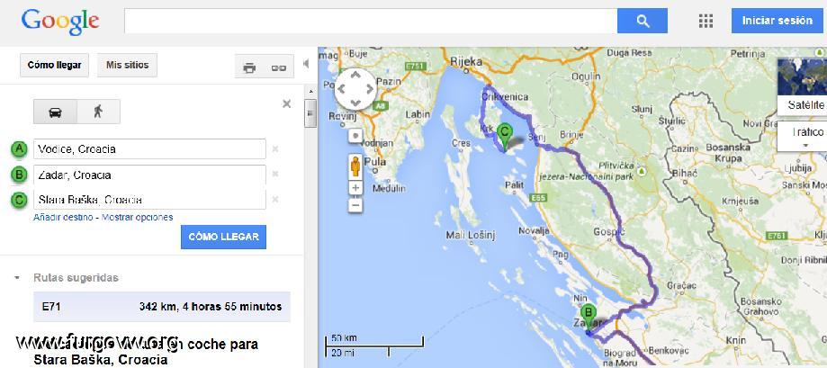This screenshot has height=368, width=827.
Task: Open the Google apps grid
Action: (706, 21)
